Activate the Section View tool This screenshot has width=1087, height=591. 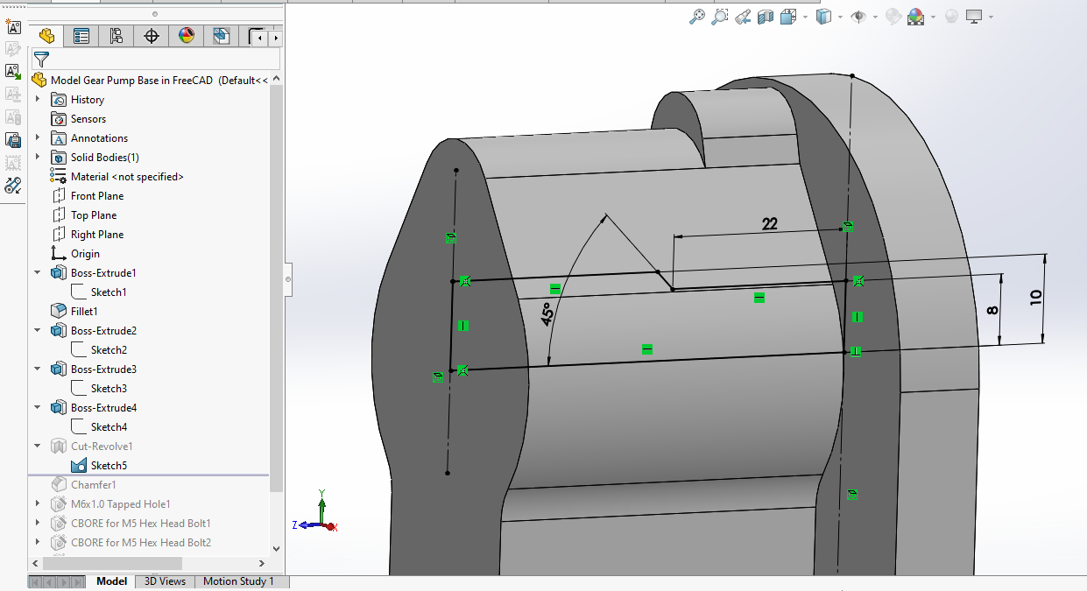[x=766, y=17]
